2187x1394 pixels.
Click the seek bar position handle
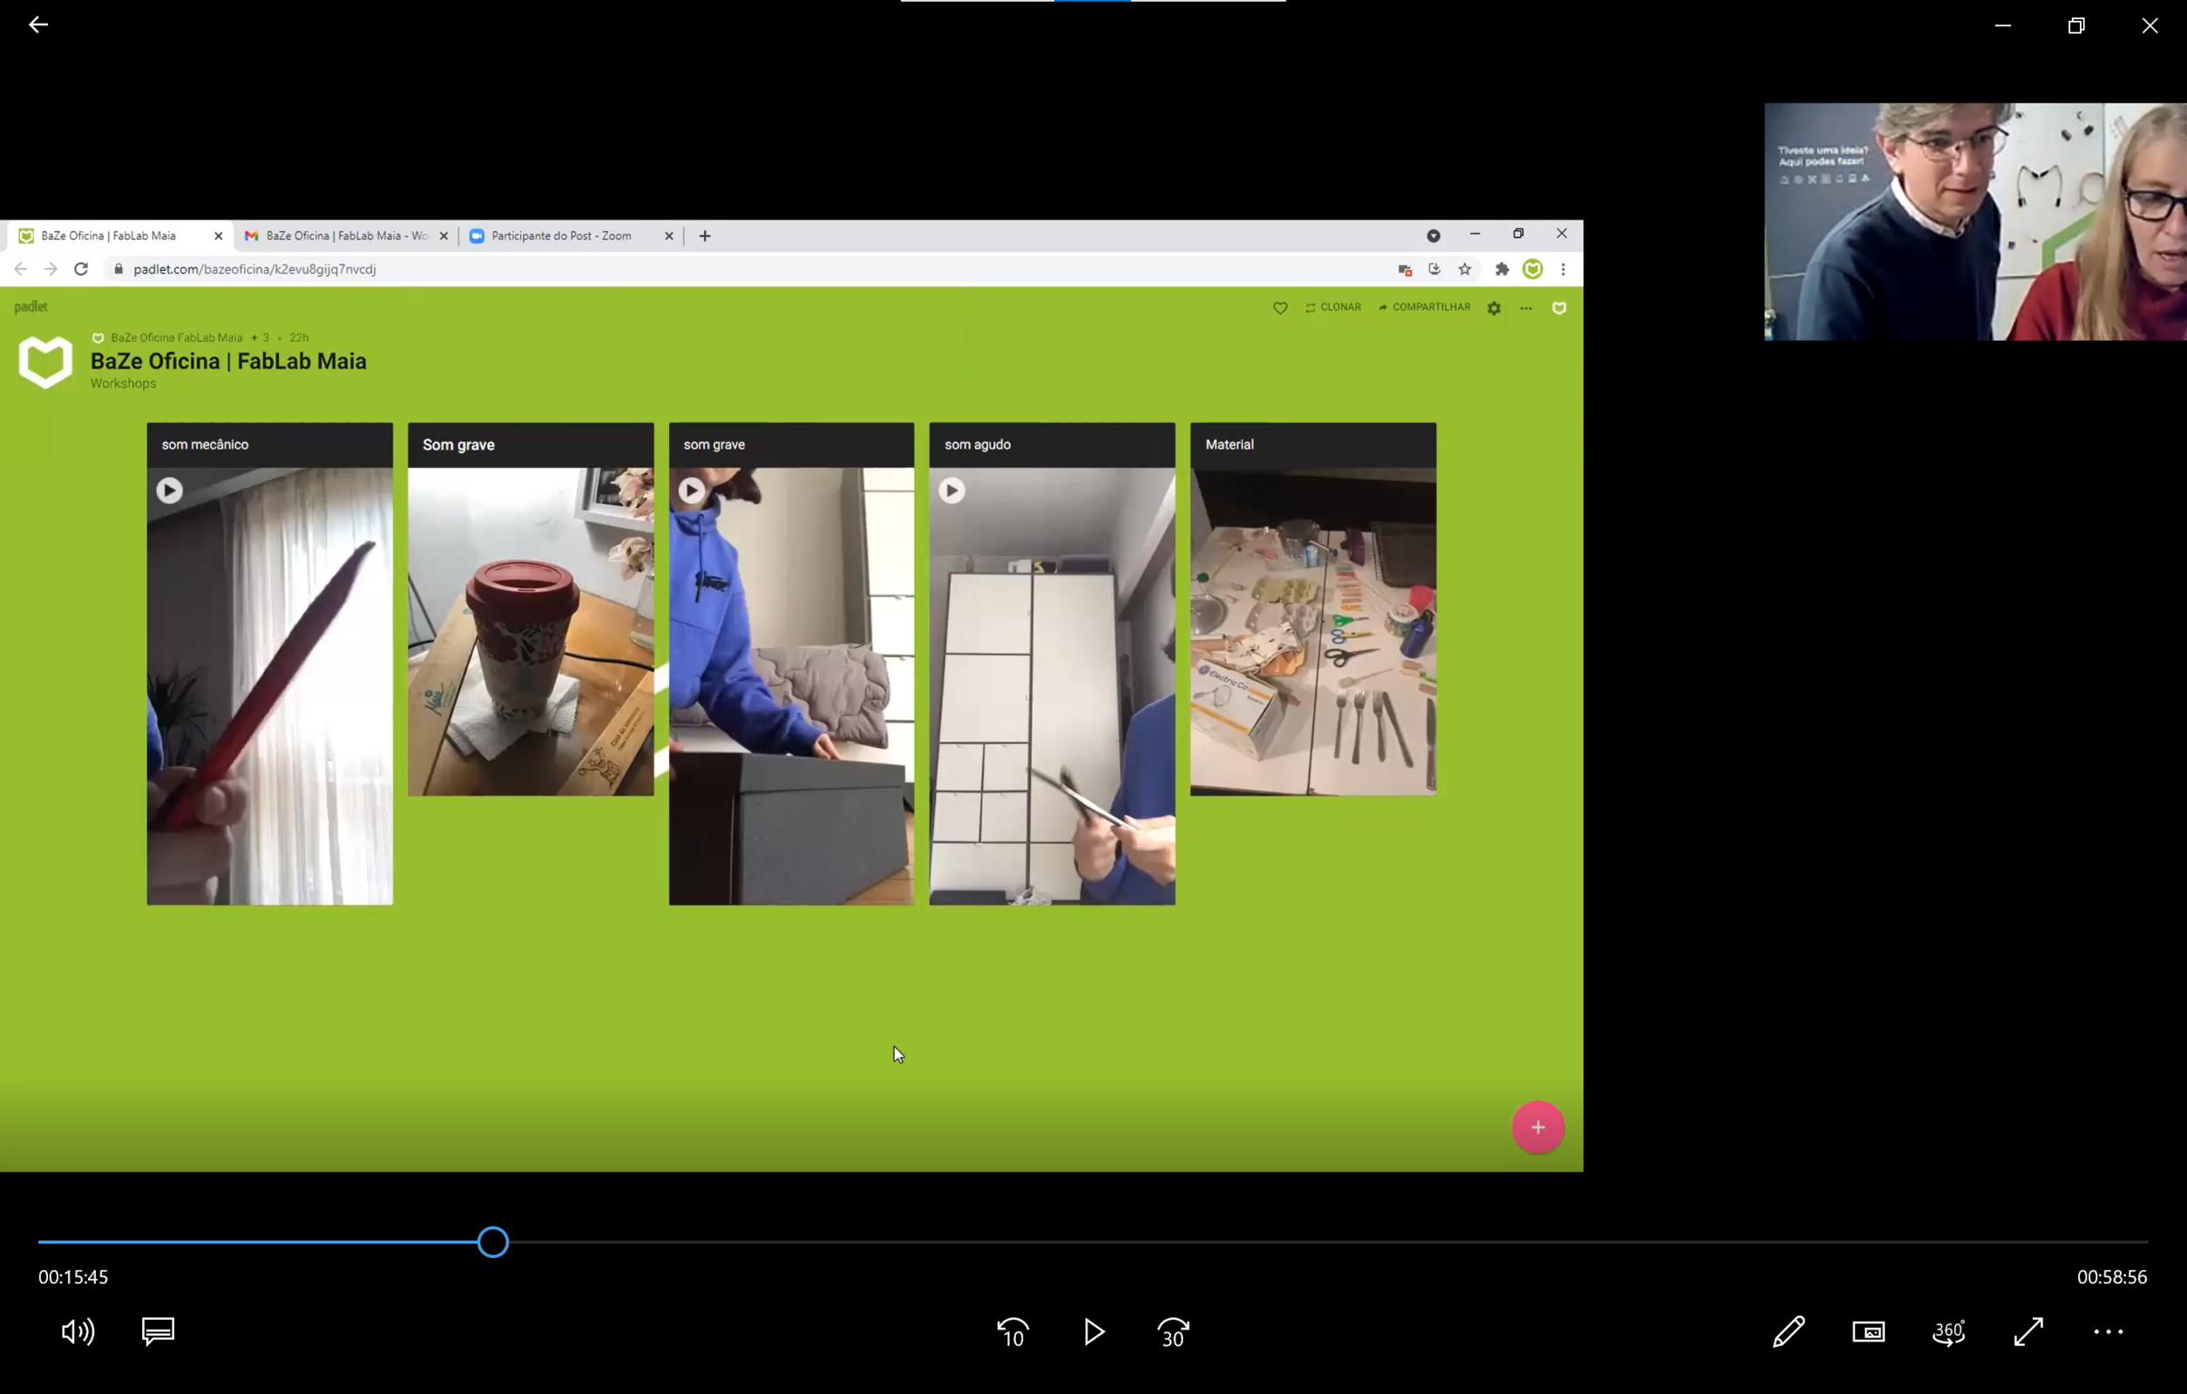(493, 1242)
